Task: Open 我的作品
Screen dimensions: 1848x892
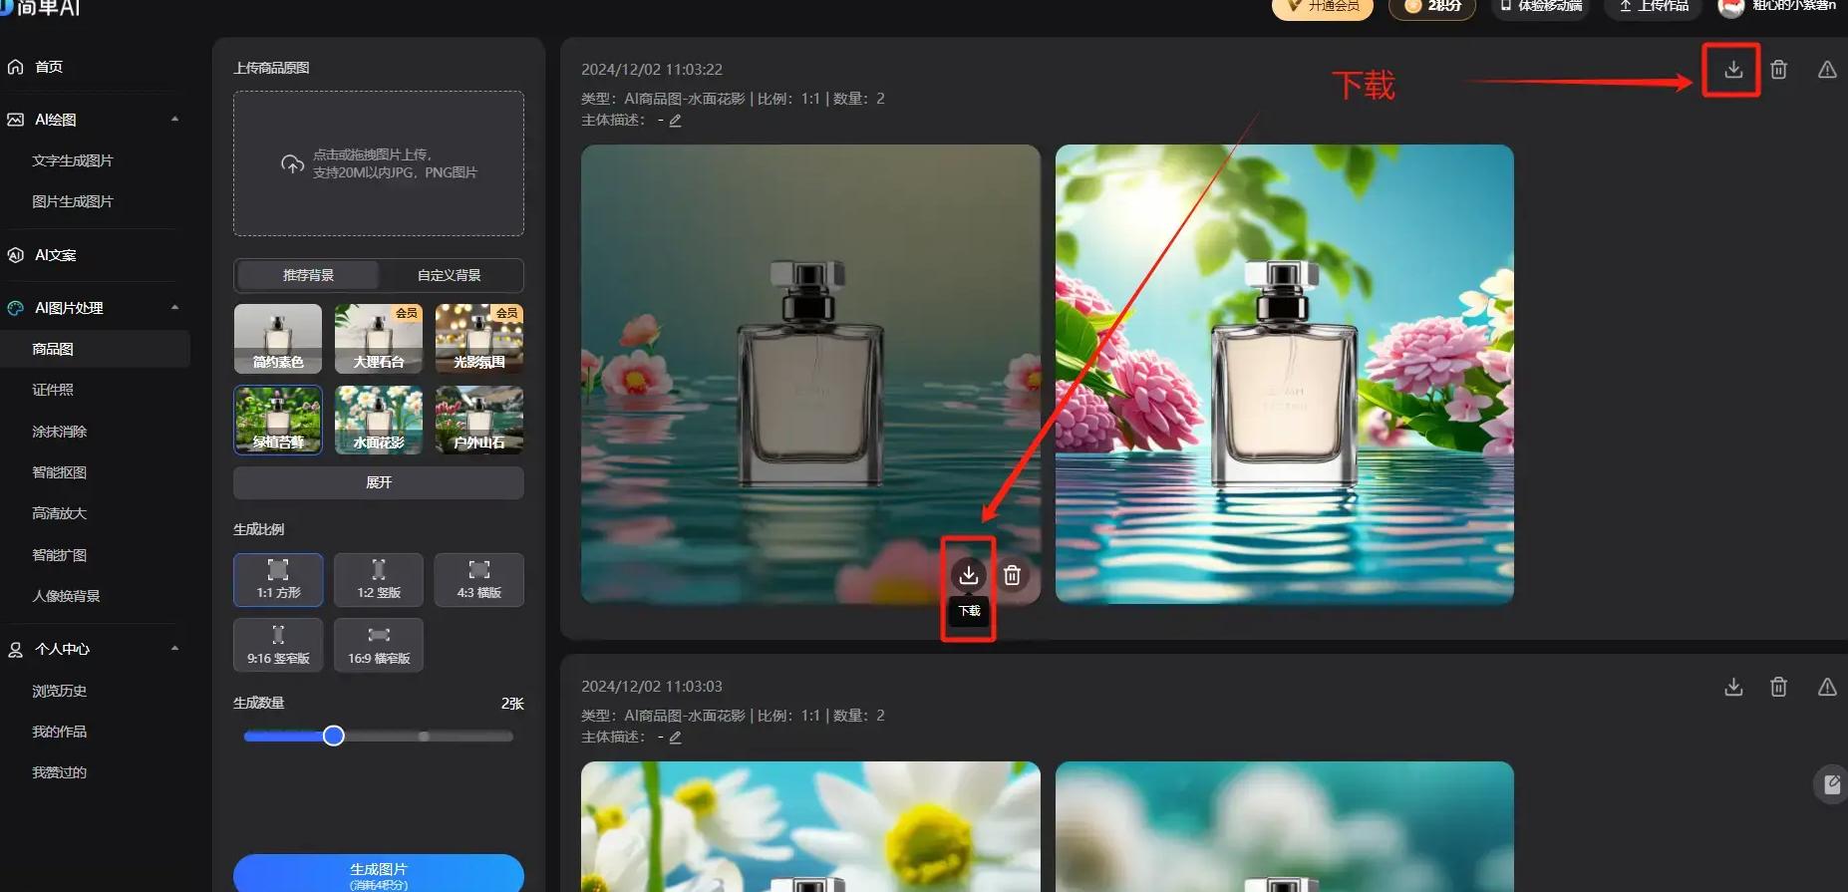Action: [60, 732]
